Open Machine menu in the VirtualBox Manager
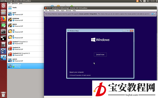158x98 pixels. (x=15, y=3)
